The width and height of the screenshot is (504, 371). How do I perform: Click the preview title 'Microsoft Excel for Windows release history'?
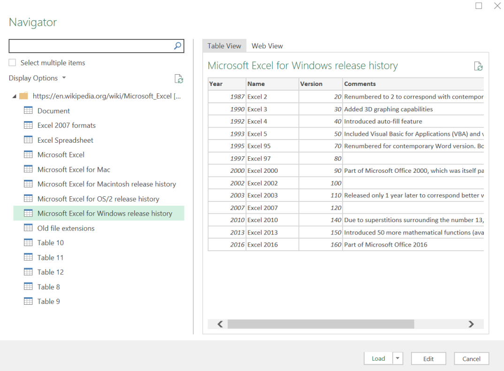(303, 66)
